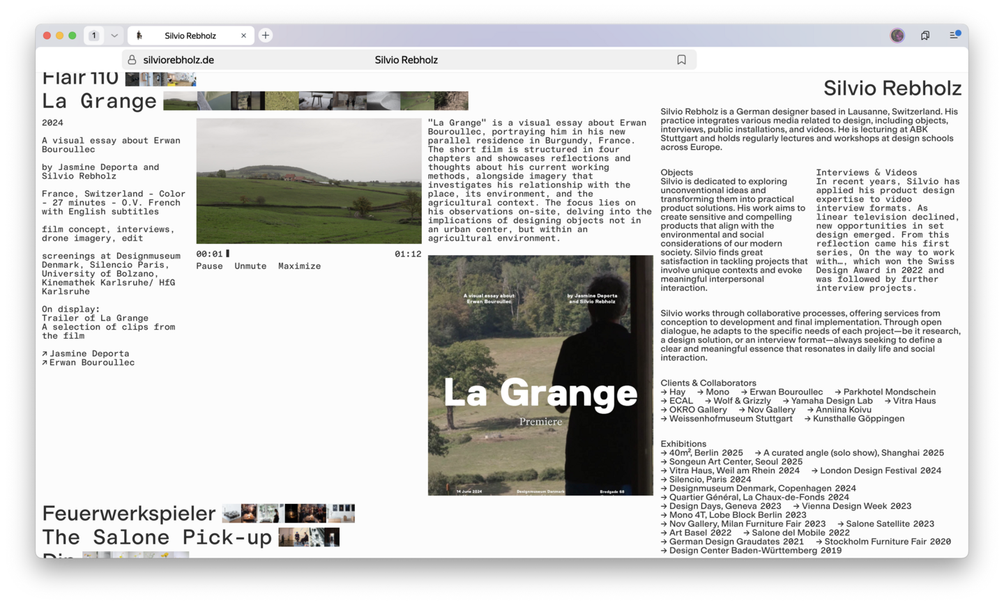Unmute the video audio
This screenshot has width=1004, height=605.
pos(250,266)
